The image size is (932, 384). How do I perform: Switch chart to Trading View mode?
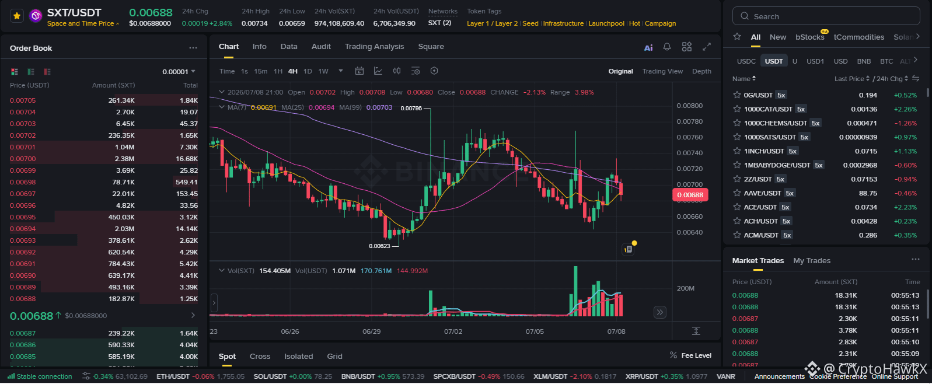tap(662, 71)
